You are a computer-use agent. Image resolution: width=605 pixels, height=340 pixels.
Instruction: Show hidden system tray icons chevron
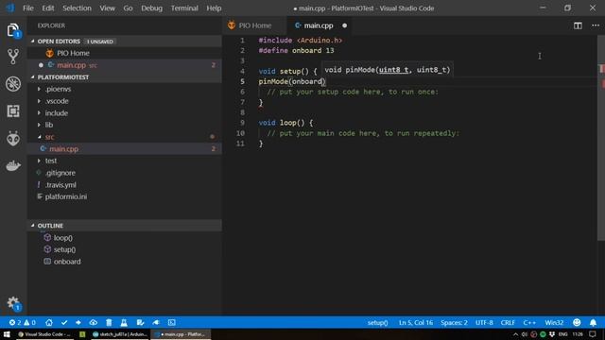click(x=515, y=334)
